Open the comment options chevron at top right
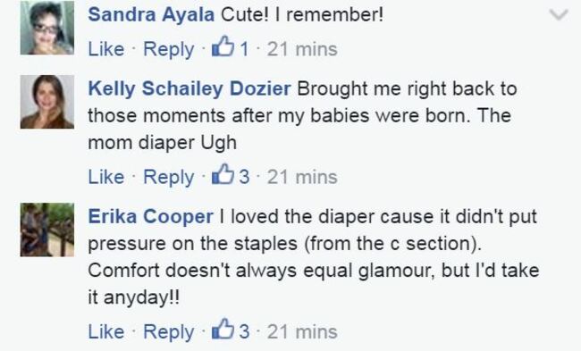The height and width of the screenshot is (351, 581). click(559, 15)
